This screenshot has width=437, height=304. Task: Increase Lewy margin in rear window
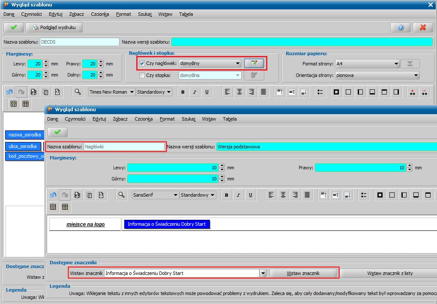click(x=46, y=62)
